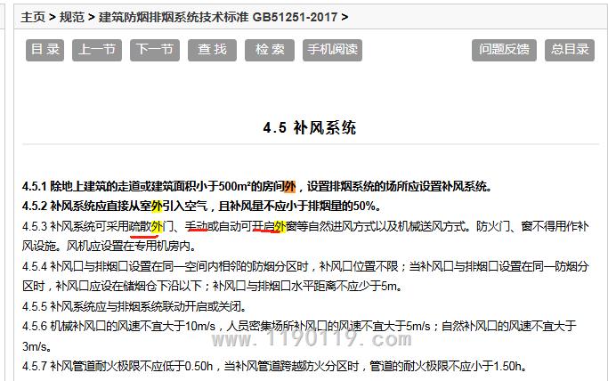Navigate to 主页 in breadcrumb
Image resolution: width=608 pixels, height=381 pixels.
(x=33, y=17)
